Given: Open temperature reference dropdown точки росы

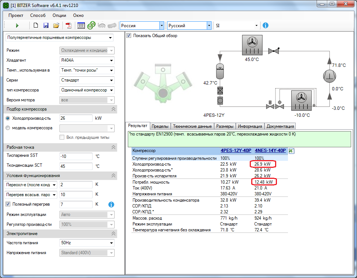Looking at the screenshot, I should click(87, 70).
